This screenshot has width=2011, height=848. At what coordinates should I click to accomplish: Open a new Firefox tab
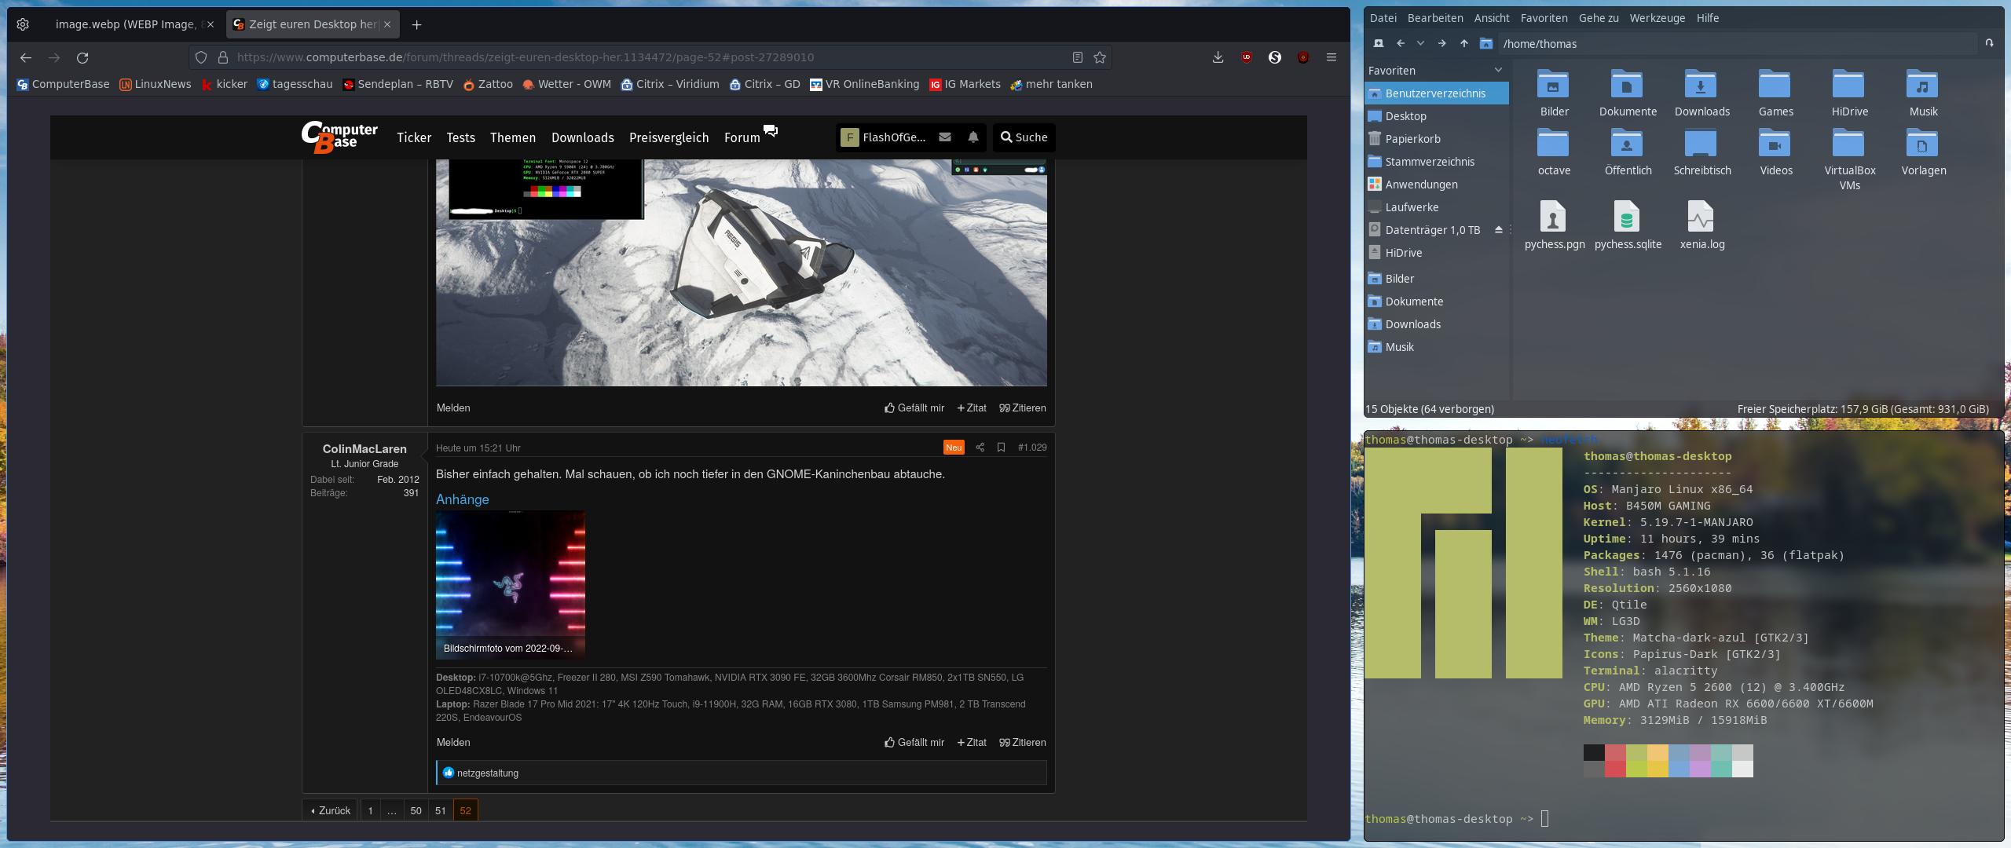(416, 24)
